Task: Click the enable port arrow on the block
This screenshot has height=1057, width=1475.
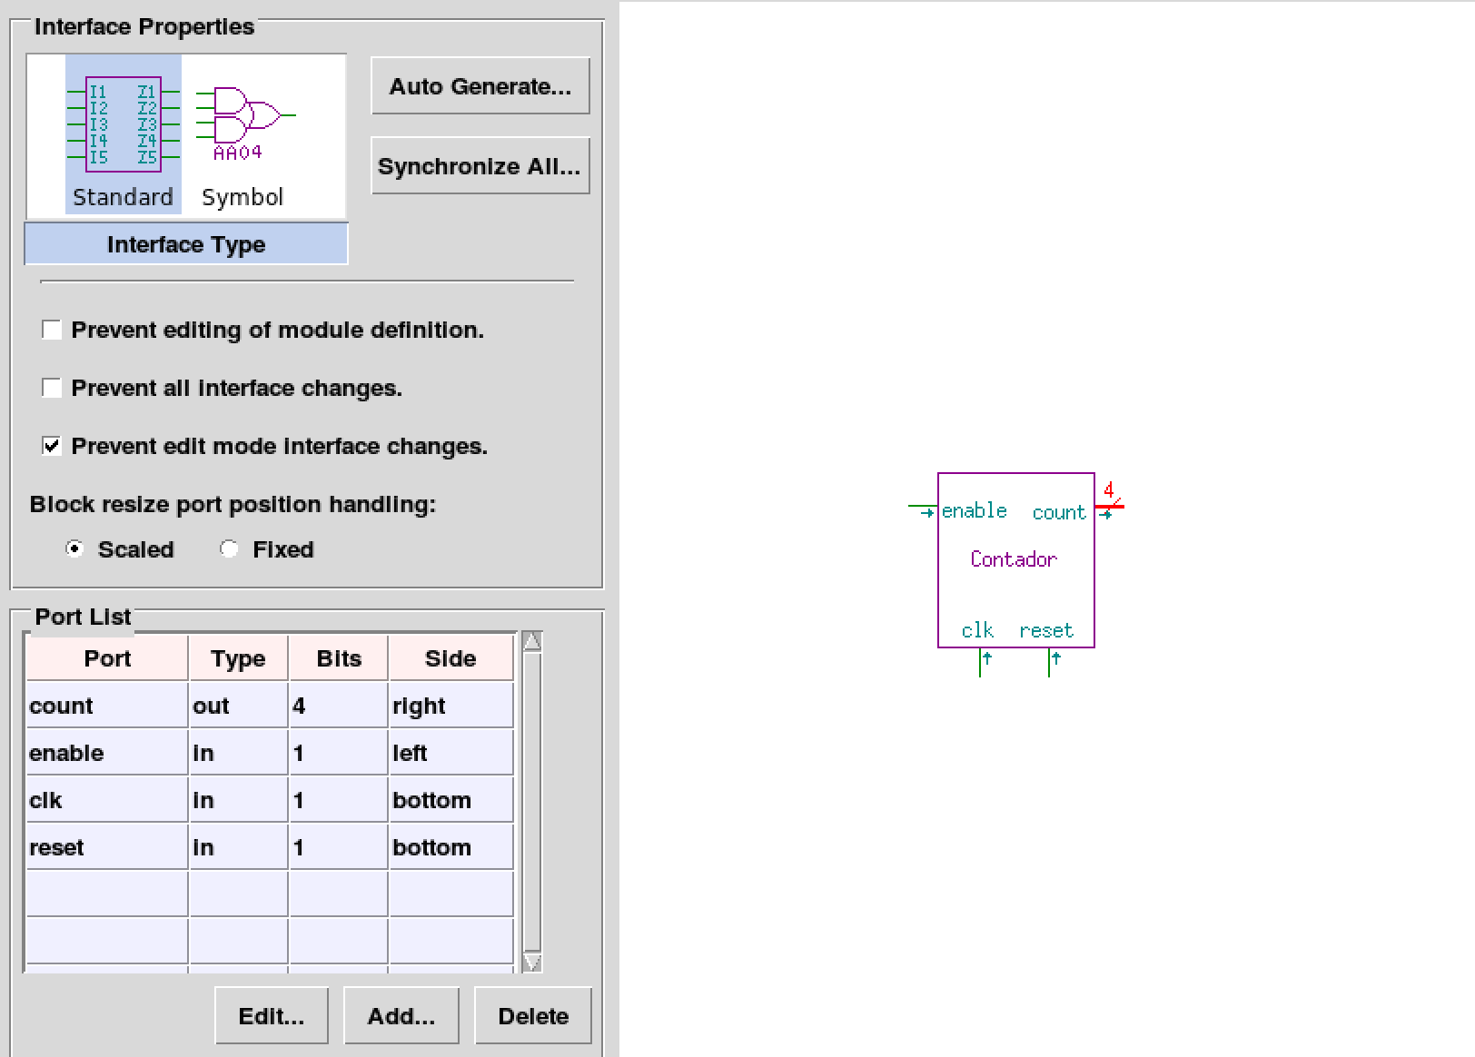Action: coord(926,512)
